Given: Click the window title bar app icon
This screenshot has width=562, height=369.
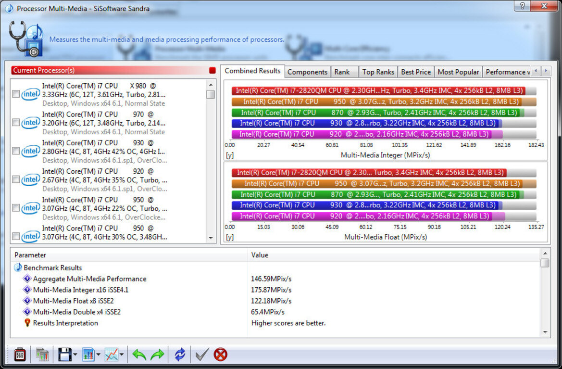Looking at the screenshot, I should click(x=9, y=8).
